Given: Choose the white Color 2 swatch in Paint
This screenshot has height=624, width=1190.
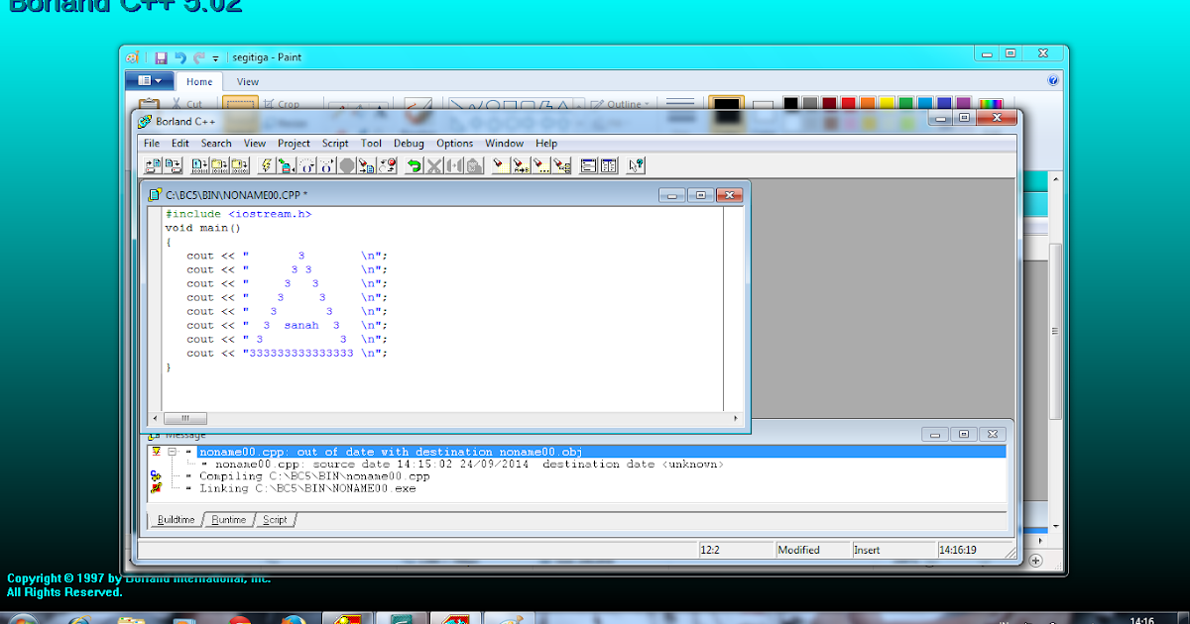Looking at the screenshot, I should (x=763, y=106).
